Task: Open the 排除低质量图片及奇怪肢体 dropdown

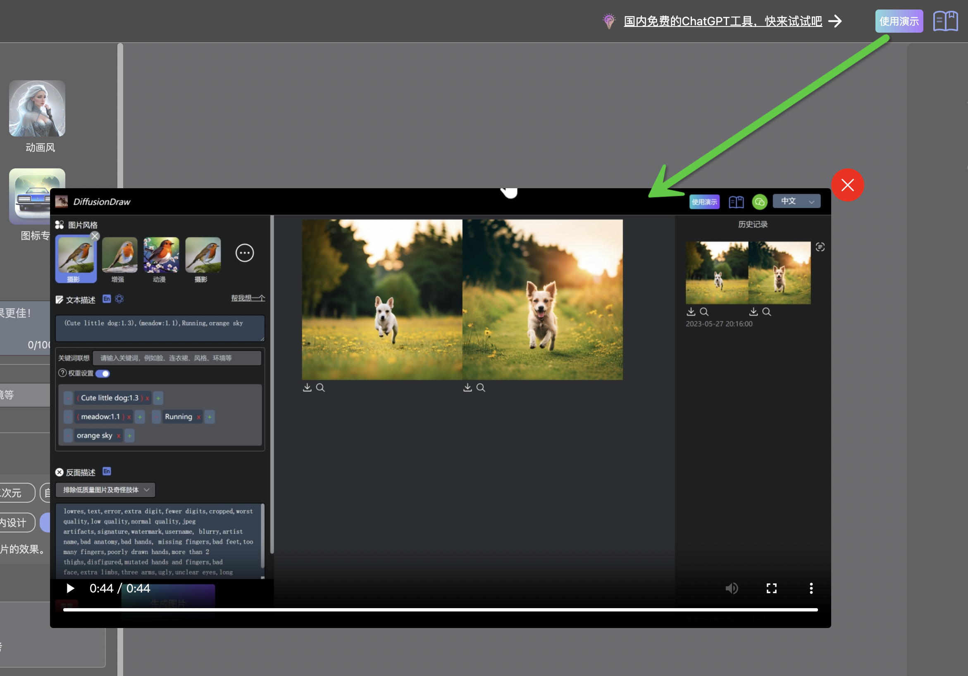Action: (x=105, y=490)
